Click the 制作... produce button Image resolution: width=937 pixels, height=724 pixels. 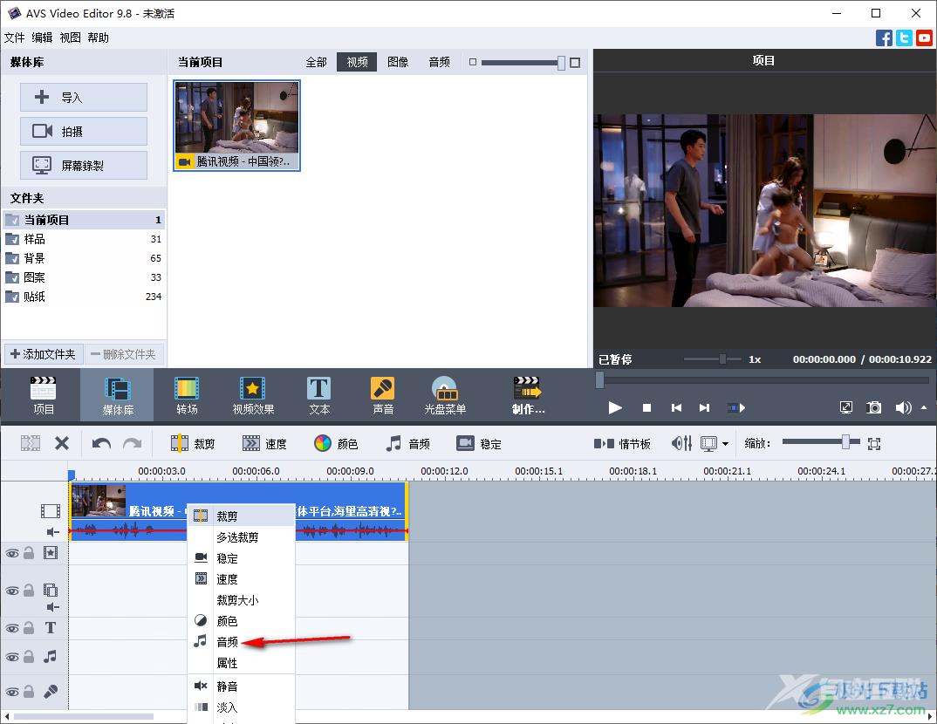528,395
